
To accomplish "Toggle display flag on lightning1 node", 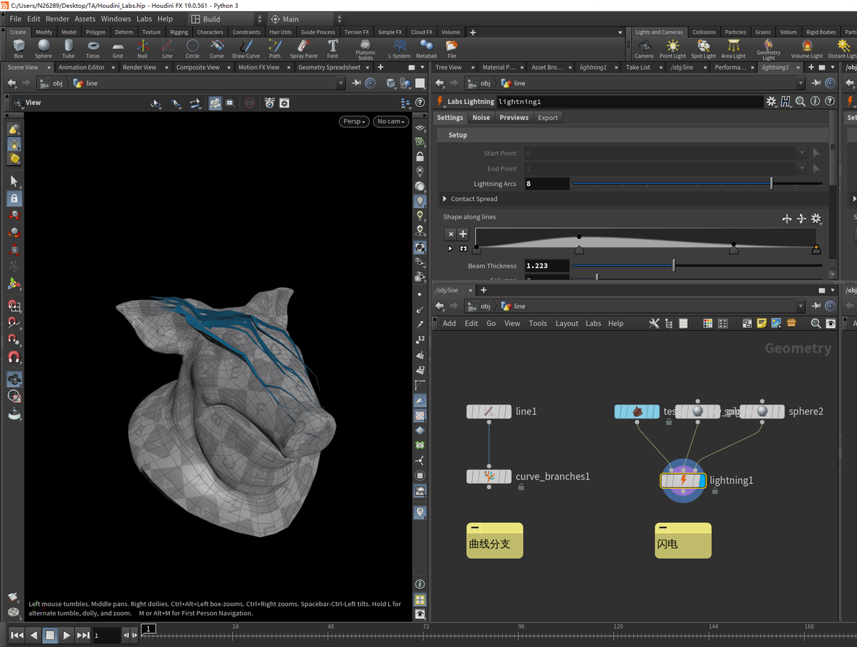I will (701, 480).
